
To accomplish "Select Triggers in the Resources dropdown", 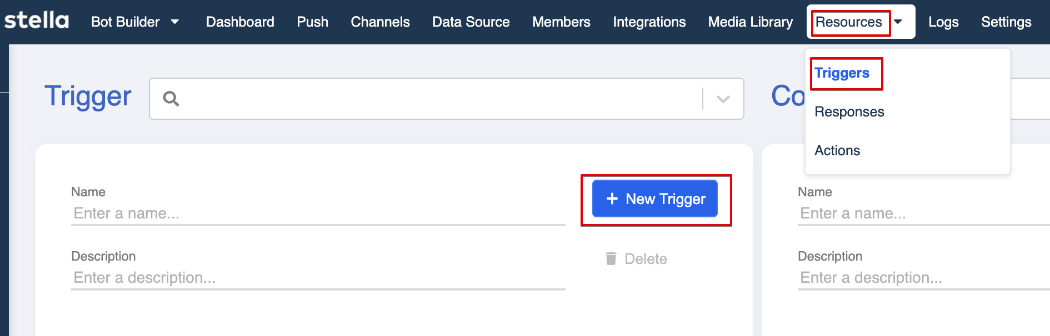I will pyautogui.click(x=842, y=73).
